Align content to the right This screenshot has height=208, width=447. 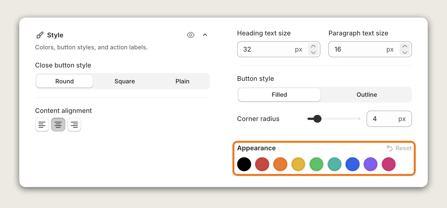tap(74, 125)
